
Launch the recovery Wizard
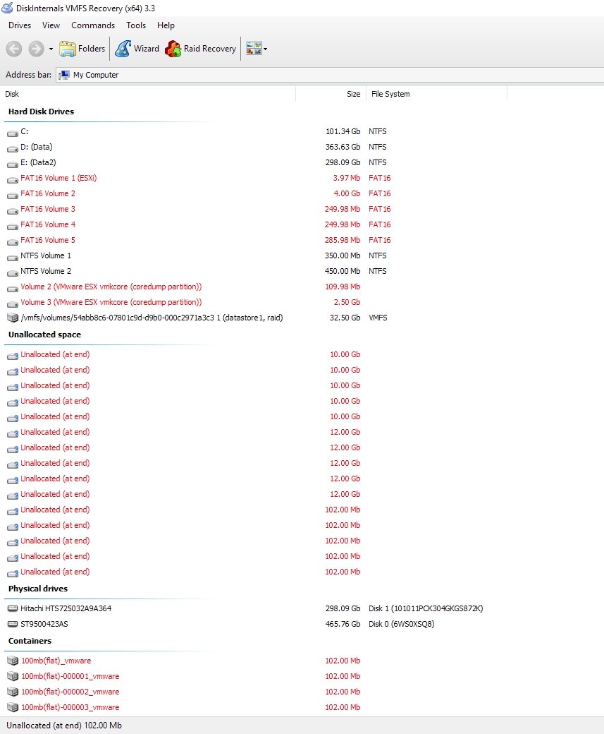(x=137, y=49)
